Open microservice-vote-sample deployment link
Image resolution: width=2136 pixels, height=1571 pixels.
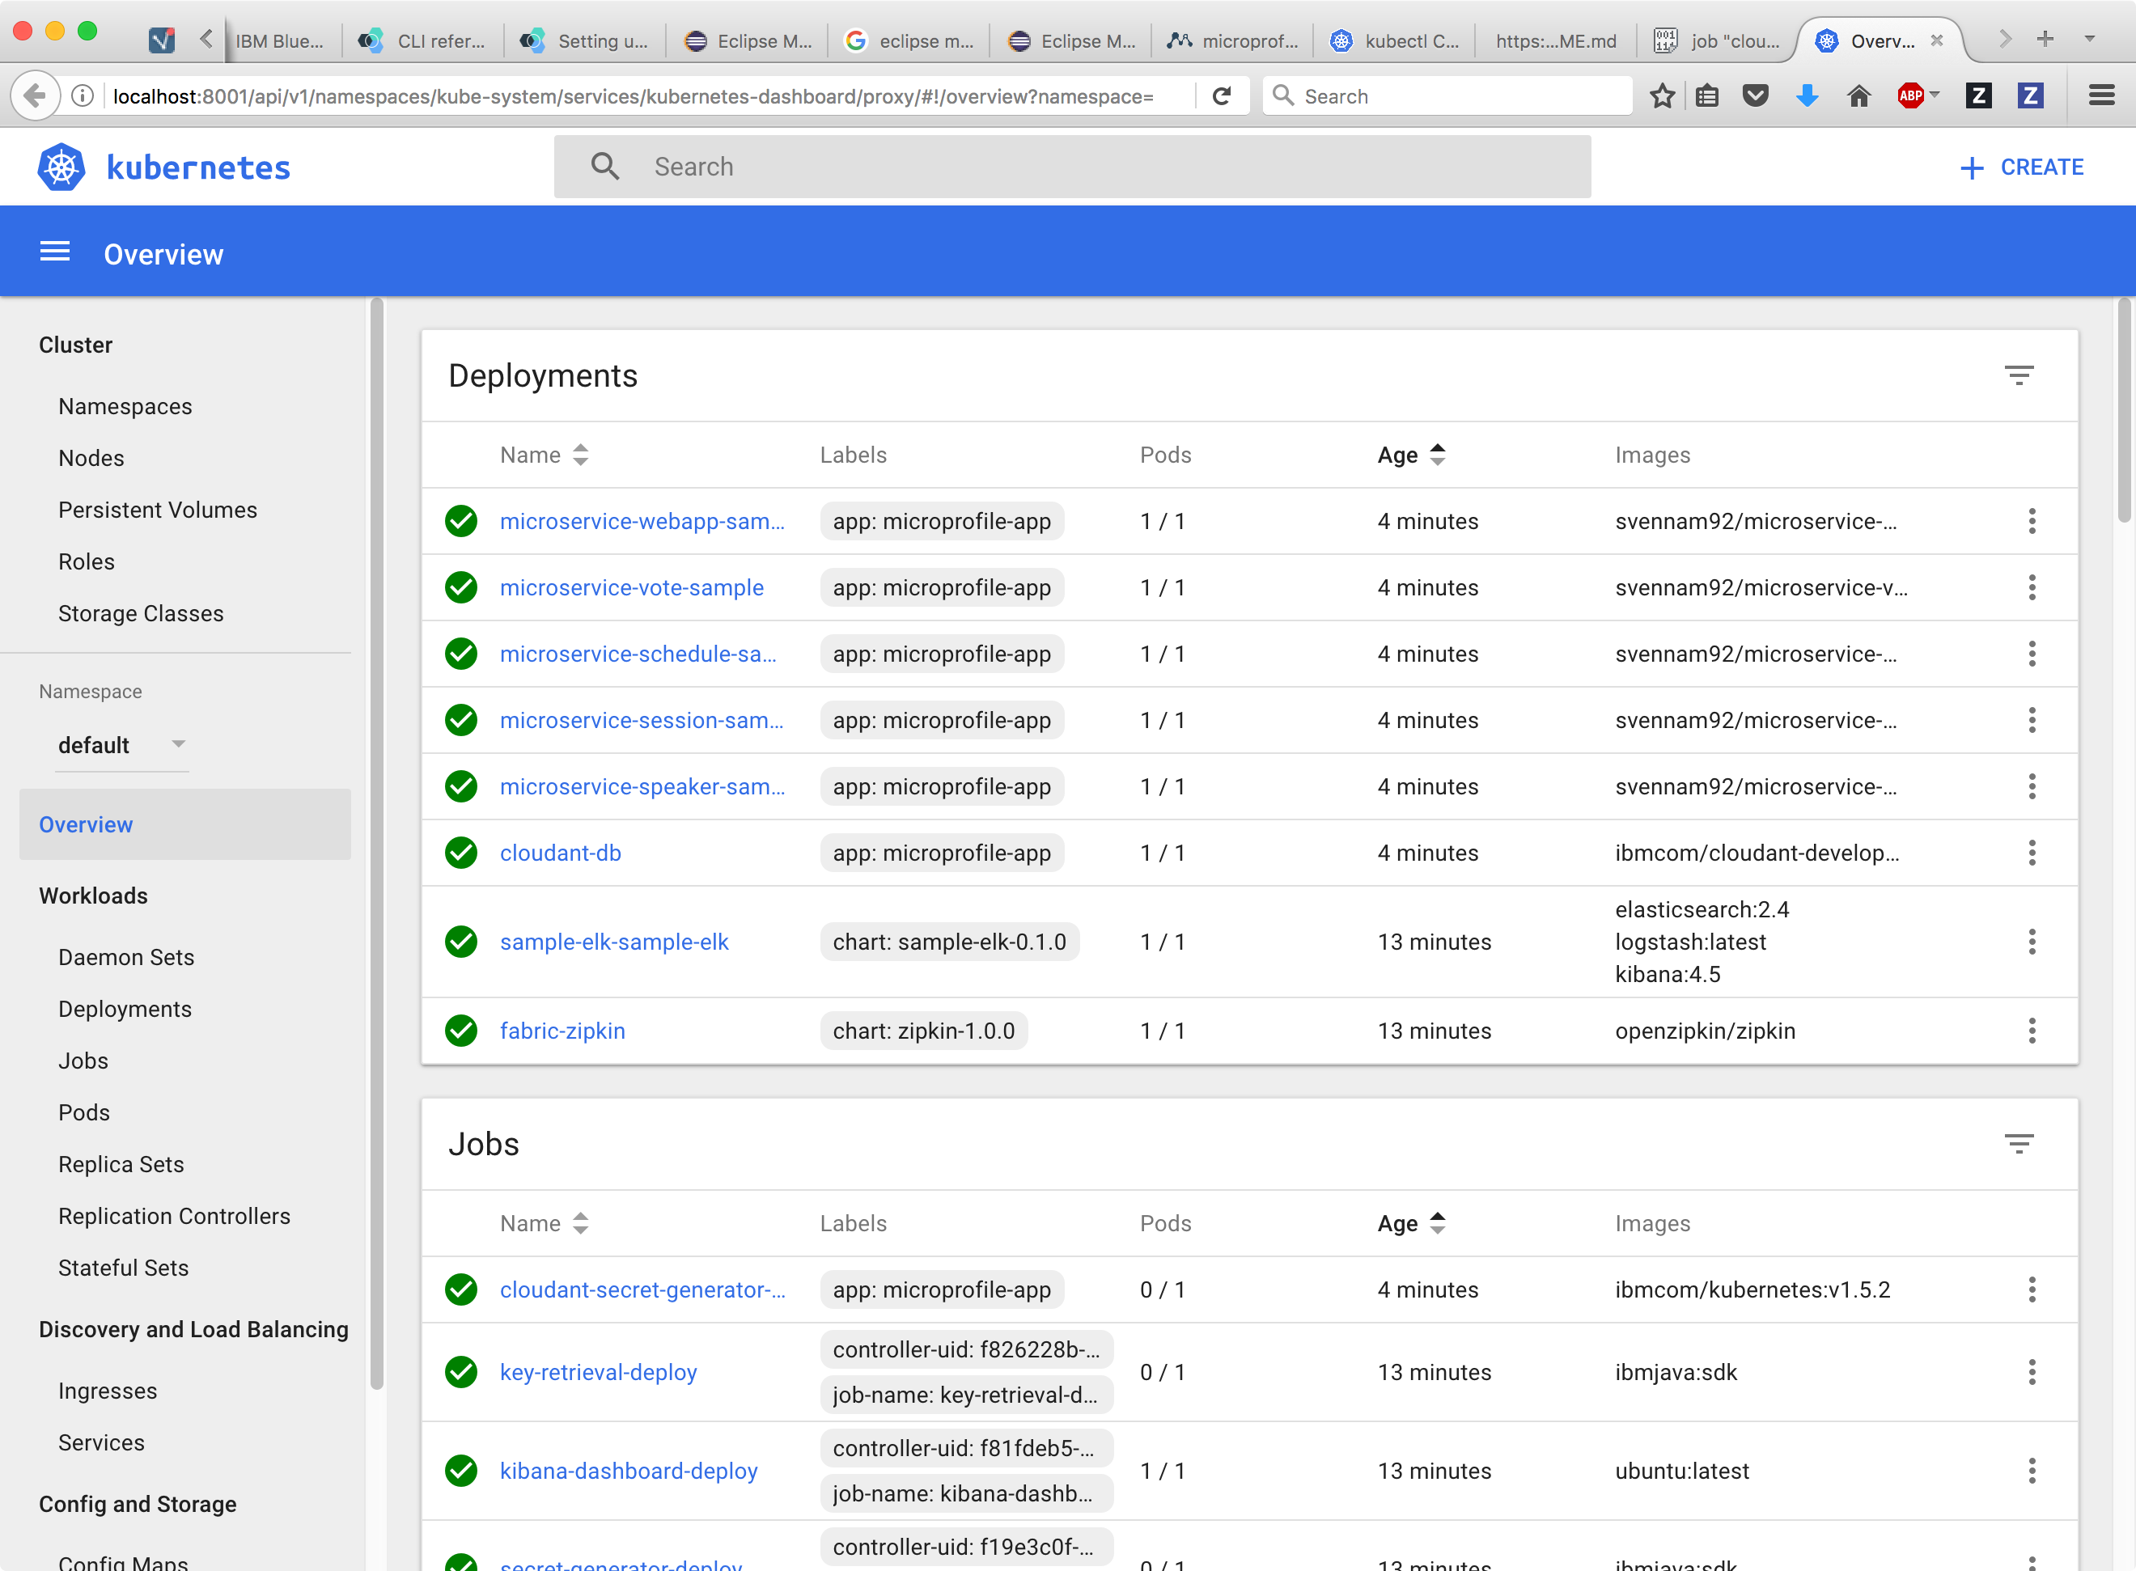tap(631, 587)
